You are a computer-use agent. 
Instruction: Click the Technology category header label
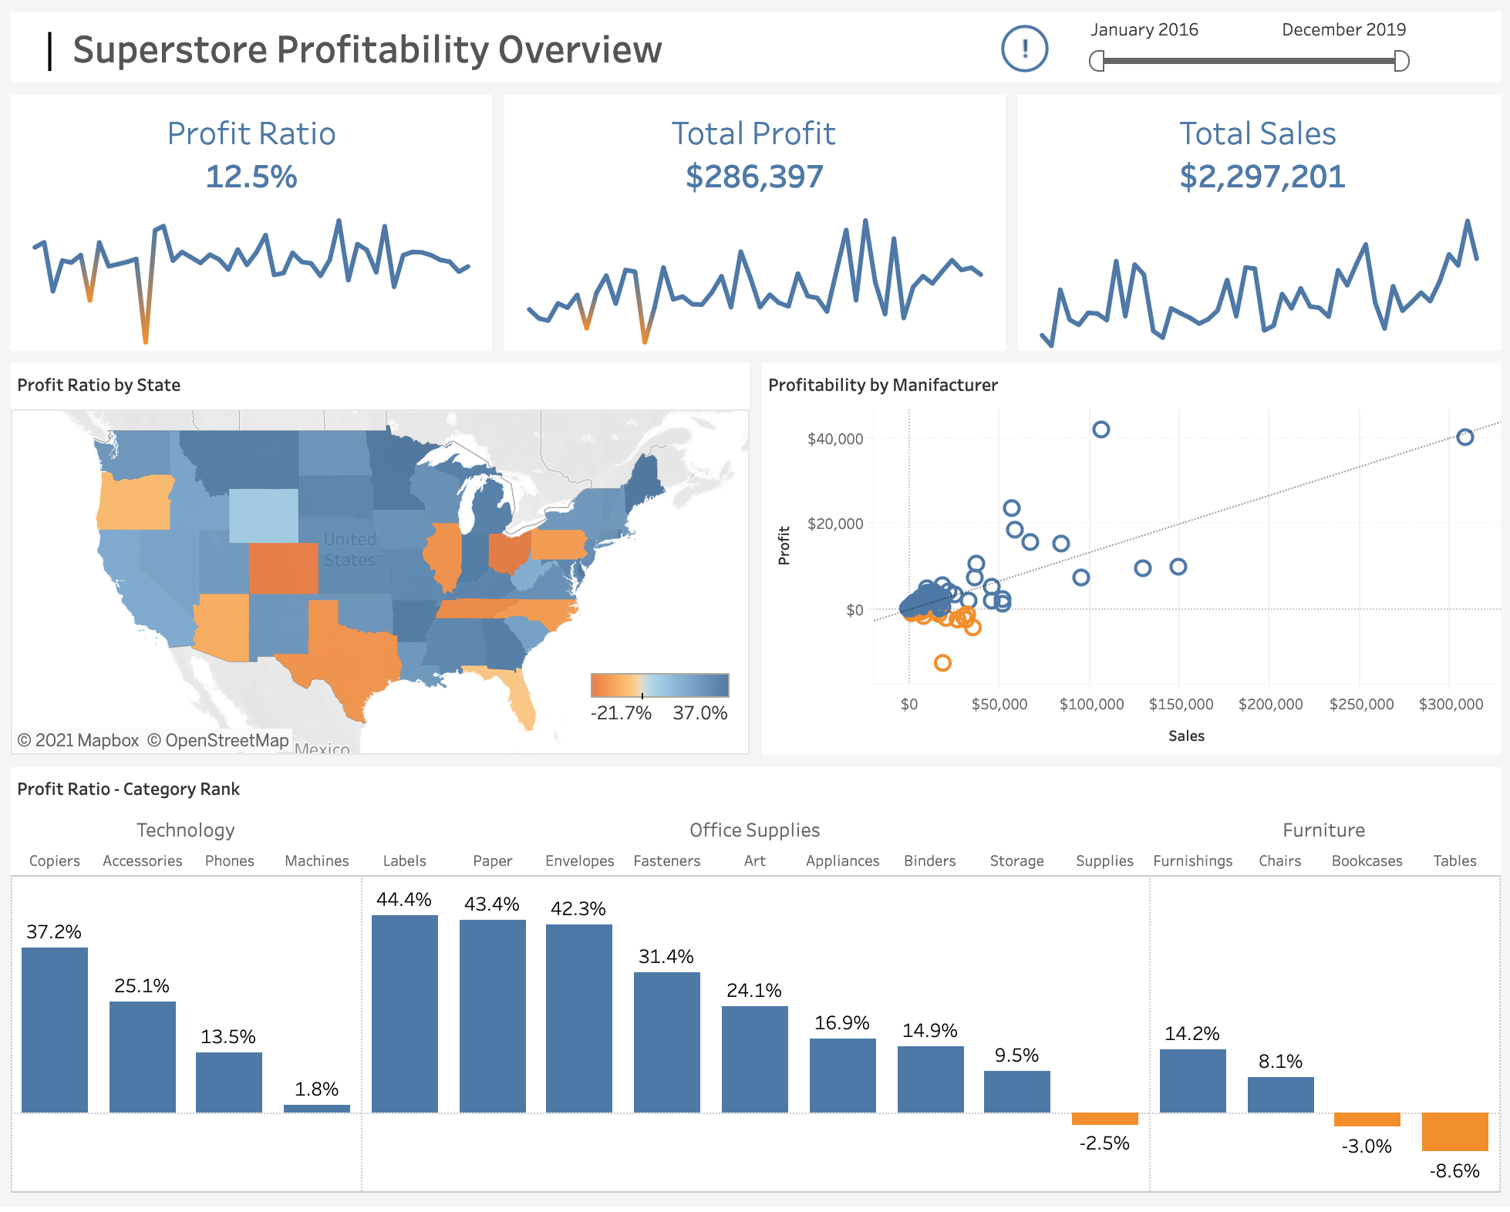pyautogui.click(x=186, y=830)
